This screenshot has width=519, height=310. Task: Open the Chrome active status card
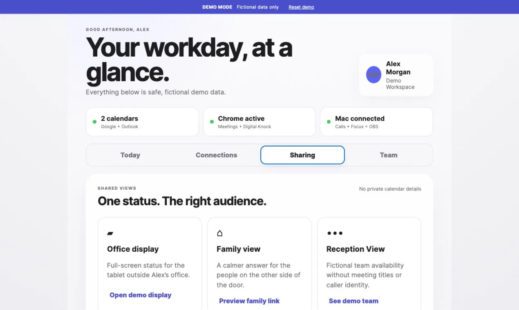259,122
